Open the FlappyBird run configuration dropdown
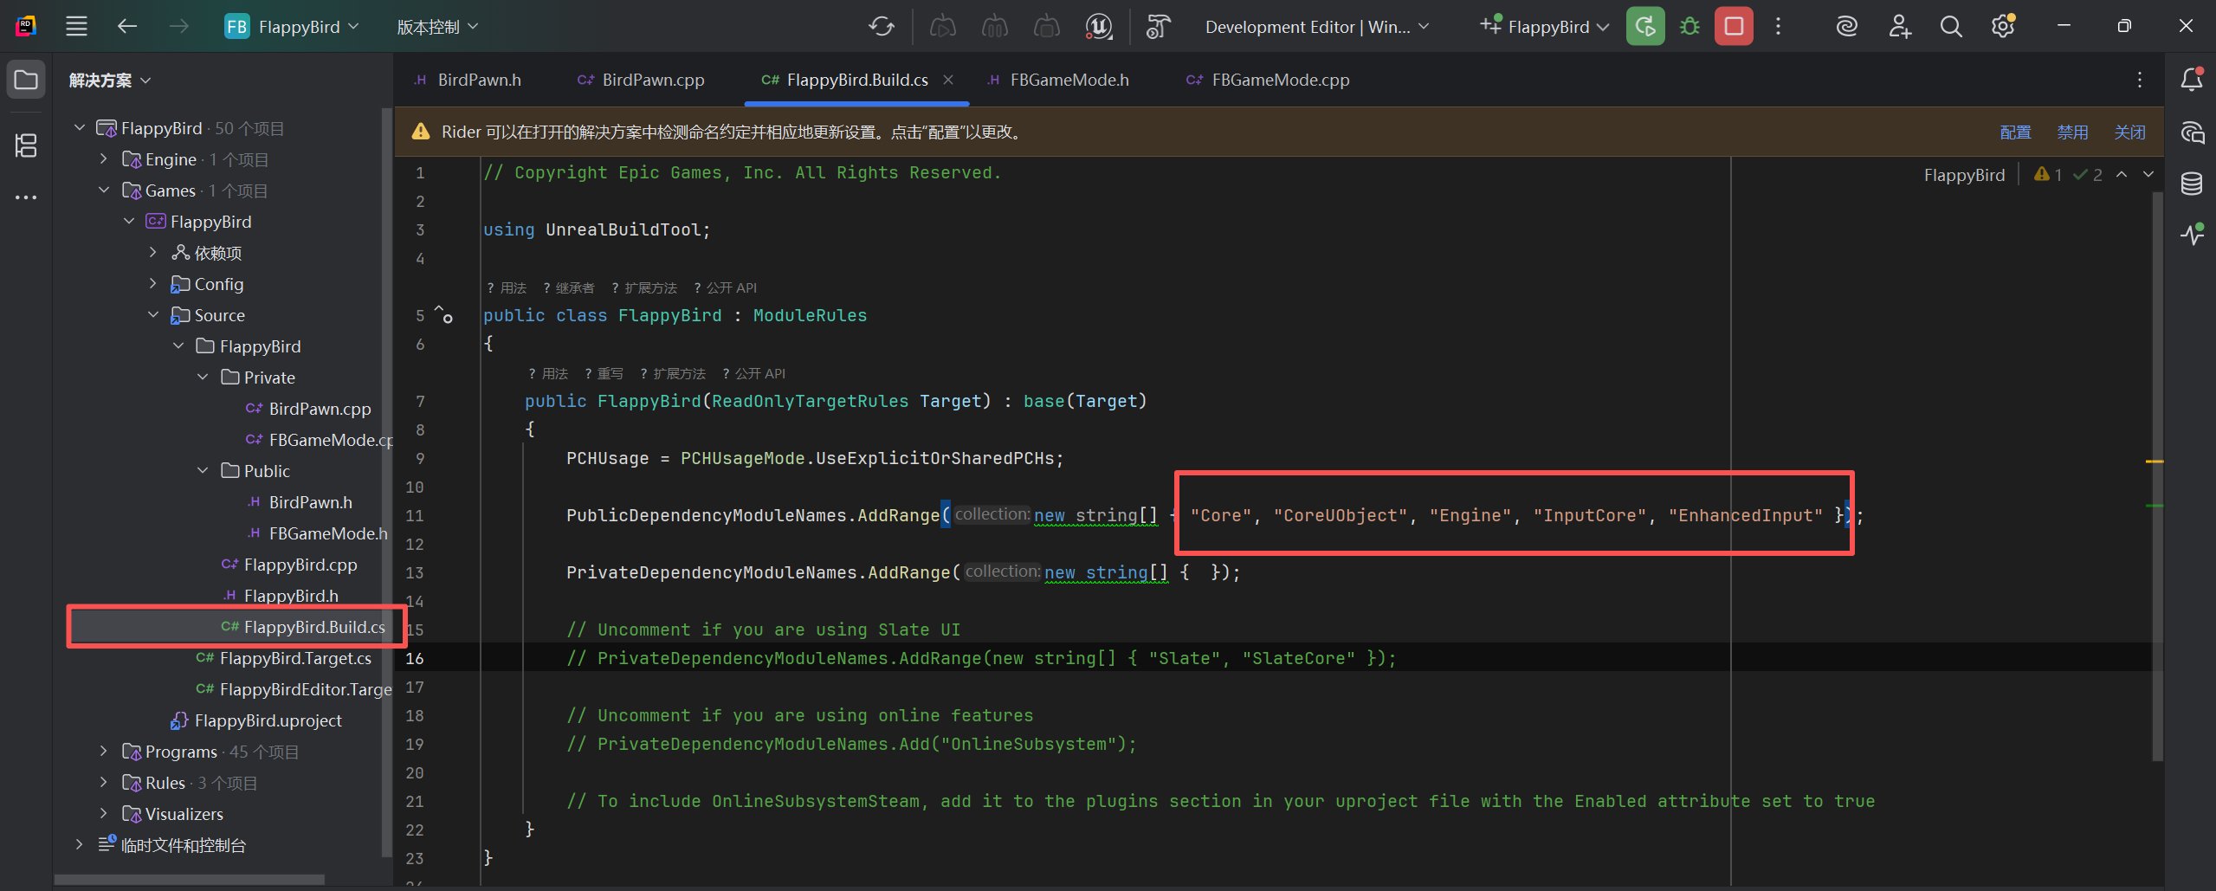Image resolution: width=2216 pixels, height=891 pixels. point(1546,27)
